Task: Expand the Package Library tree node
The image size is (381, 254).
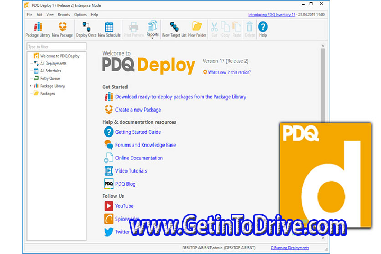Action: (x=30, y=86)
